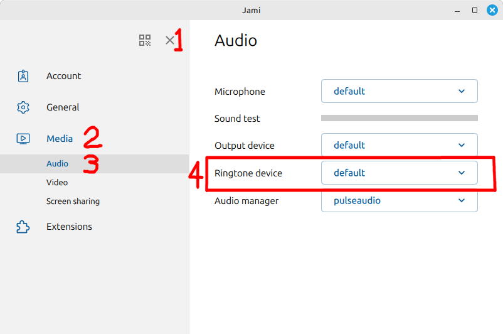Close the settings panel with X icon

coord(170,40)
